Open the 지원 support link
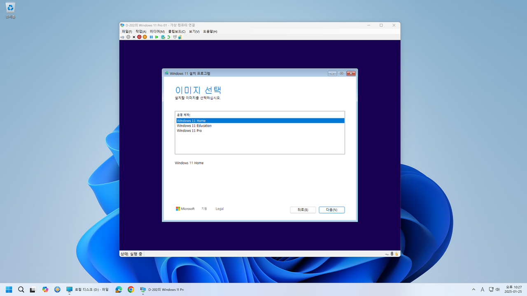 click(x=204, y=209)
